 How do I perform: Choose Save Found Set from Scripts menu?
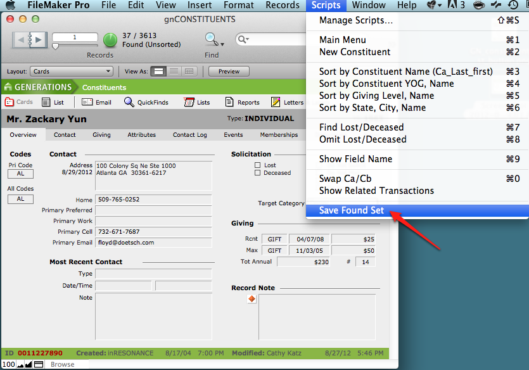pyautogui.click(x=352, y=210)
